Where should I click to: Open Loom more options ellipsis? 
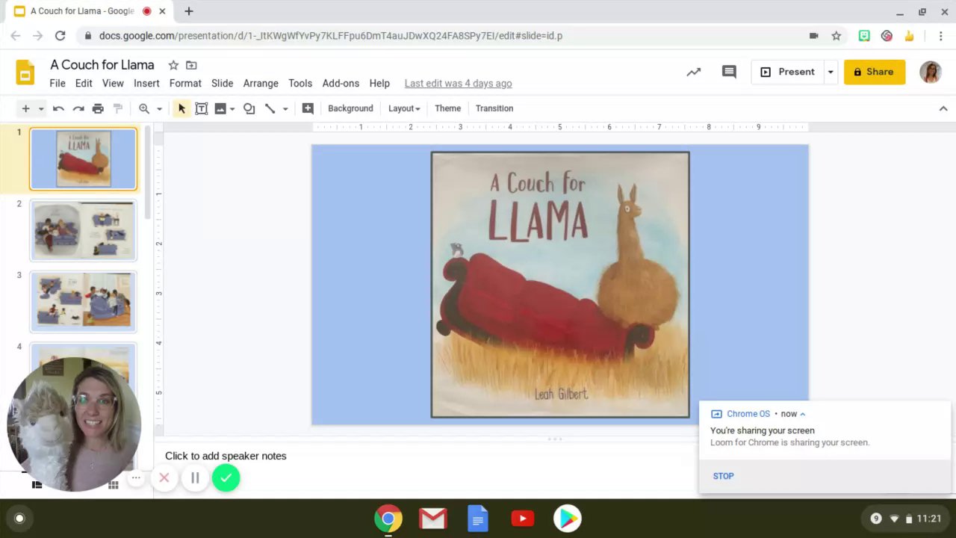(135, 477)
